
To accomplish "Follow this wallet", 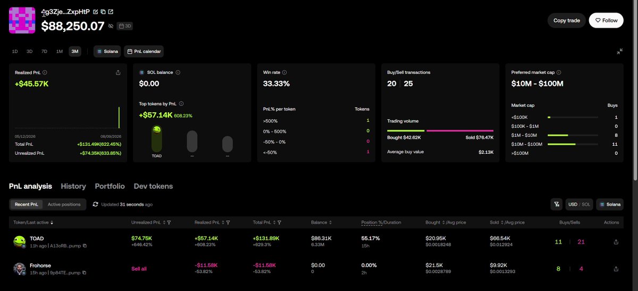I will (x=606, y=20).
